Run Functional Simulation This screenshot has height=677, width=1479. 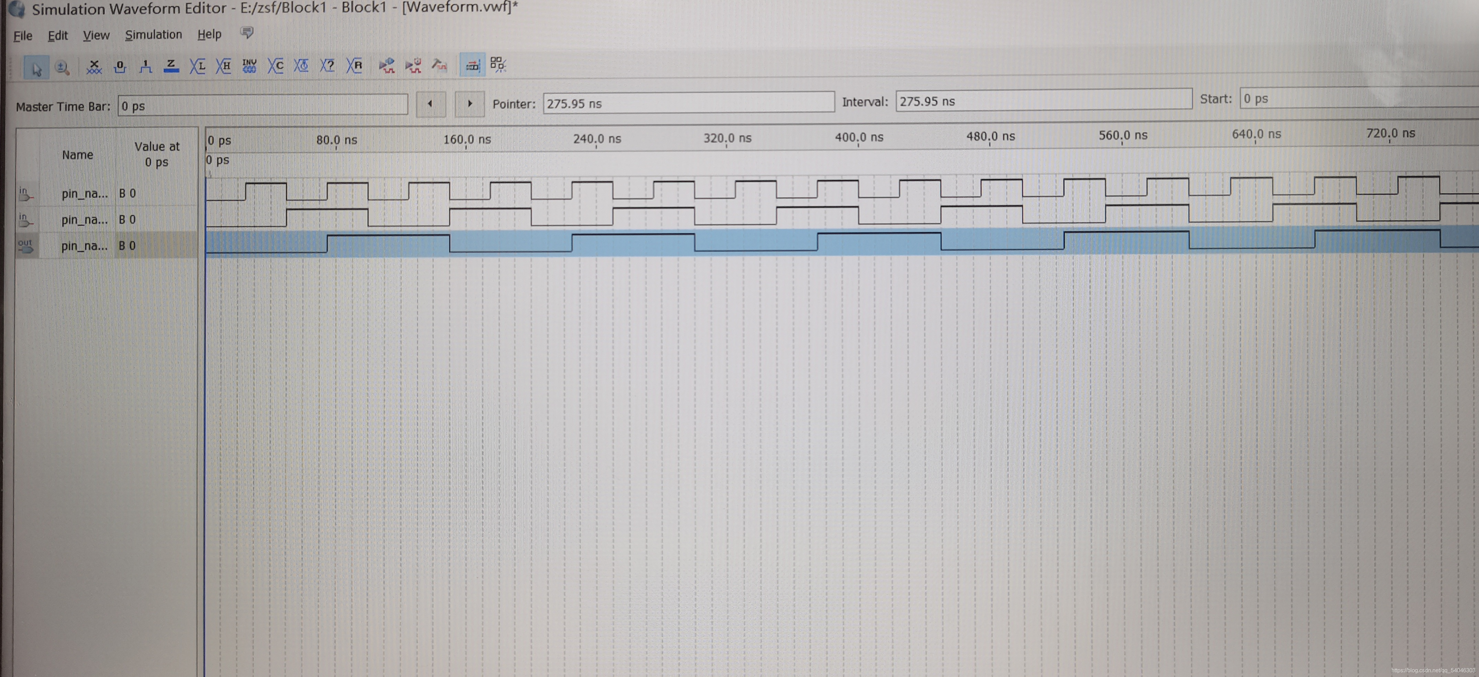(x=386, y=65)
